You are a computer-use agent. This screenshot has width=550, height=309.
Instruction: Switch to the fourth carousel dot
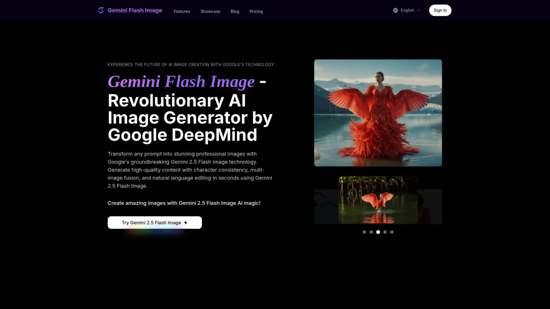click(x=385, y=232)
